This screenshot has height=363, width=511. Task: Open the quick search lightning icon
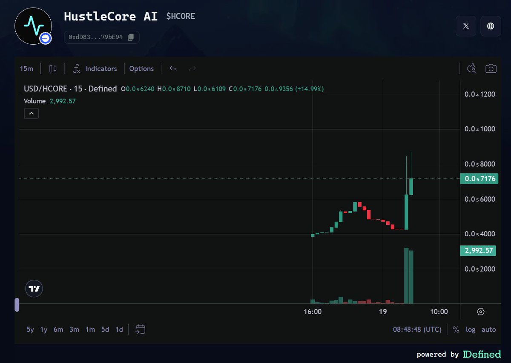coord(471,68)
